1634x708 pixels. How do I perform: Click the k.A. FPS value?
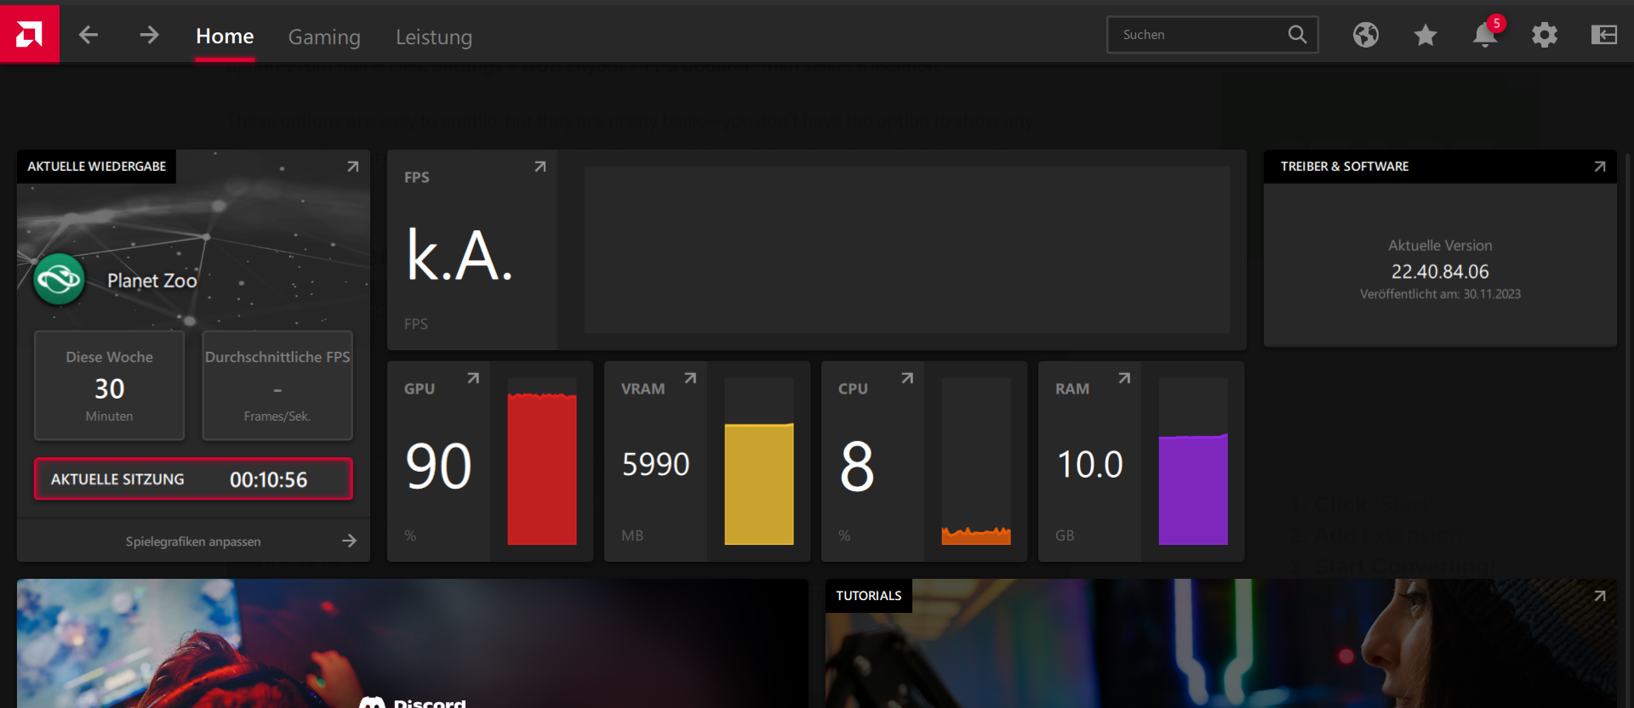(460, 254)
